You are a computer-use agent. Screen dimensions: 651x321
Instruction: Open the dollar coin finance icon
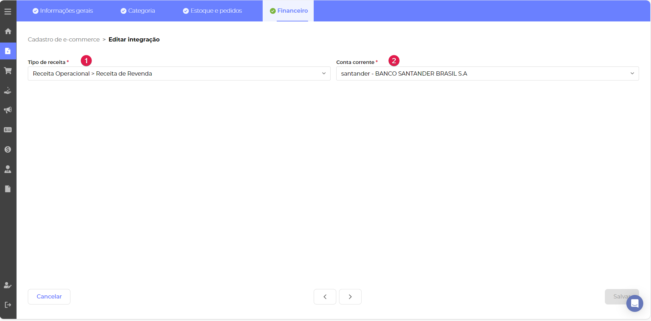click(x=8, y=149)
